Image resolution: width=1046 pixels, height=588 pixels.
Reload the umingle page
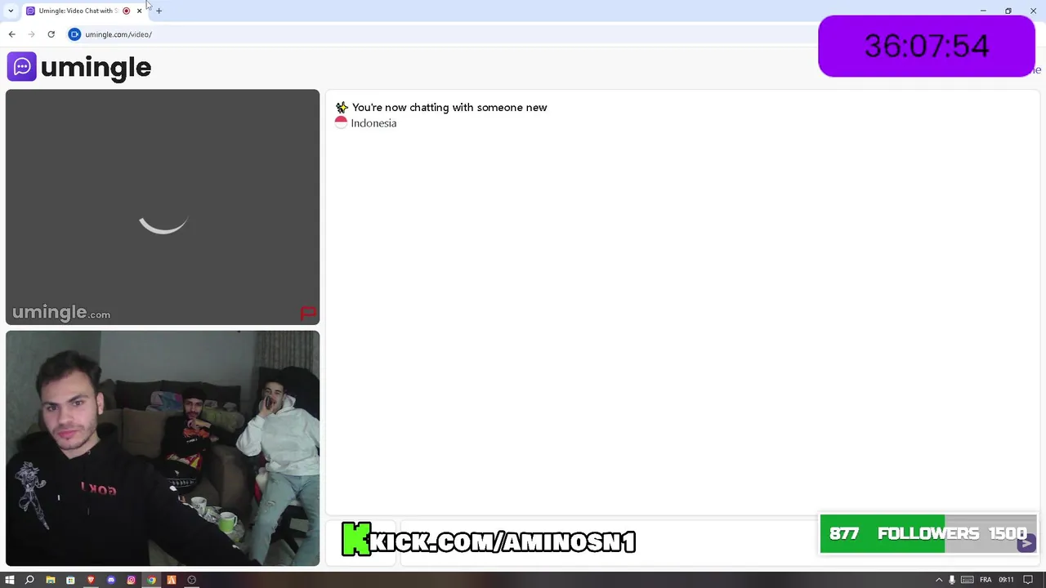51,34
